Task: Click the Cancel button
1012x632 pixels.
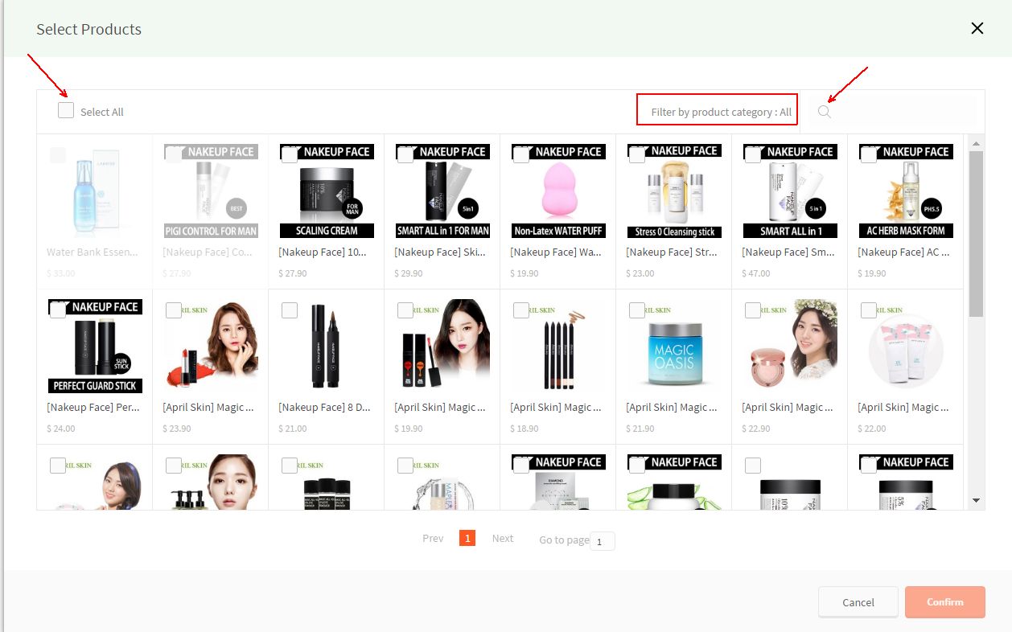Action: pyautogui.click(x=858, y=602)
